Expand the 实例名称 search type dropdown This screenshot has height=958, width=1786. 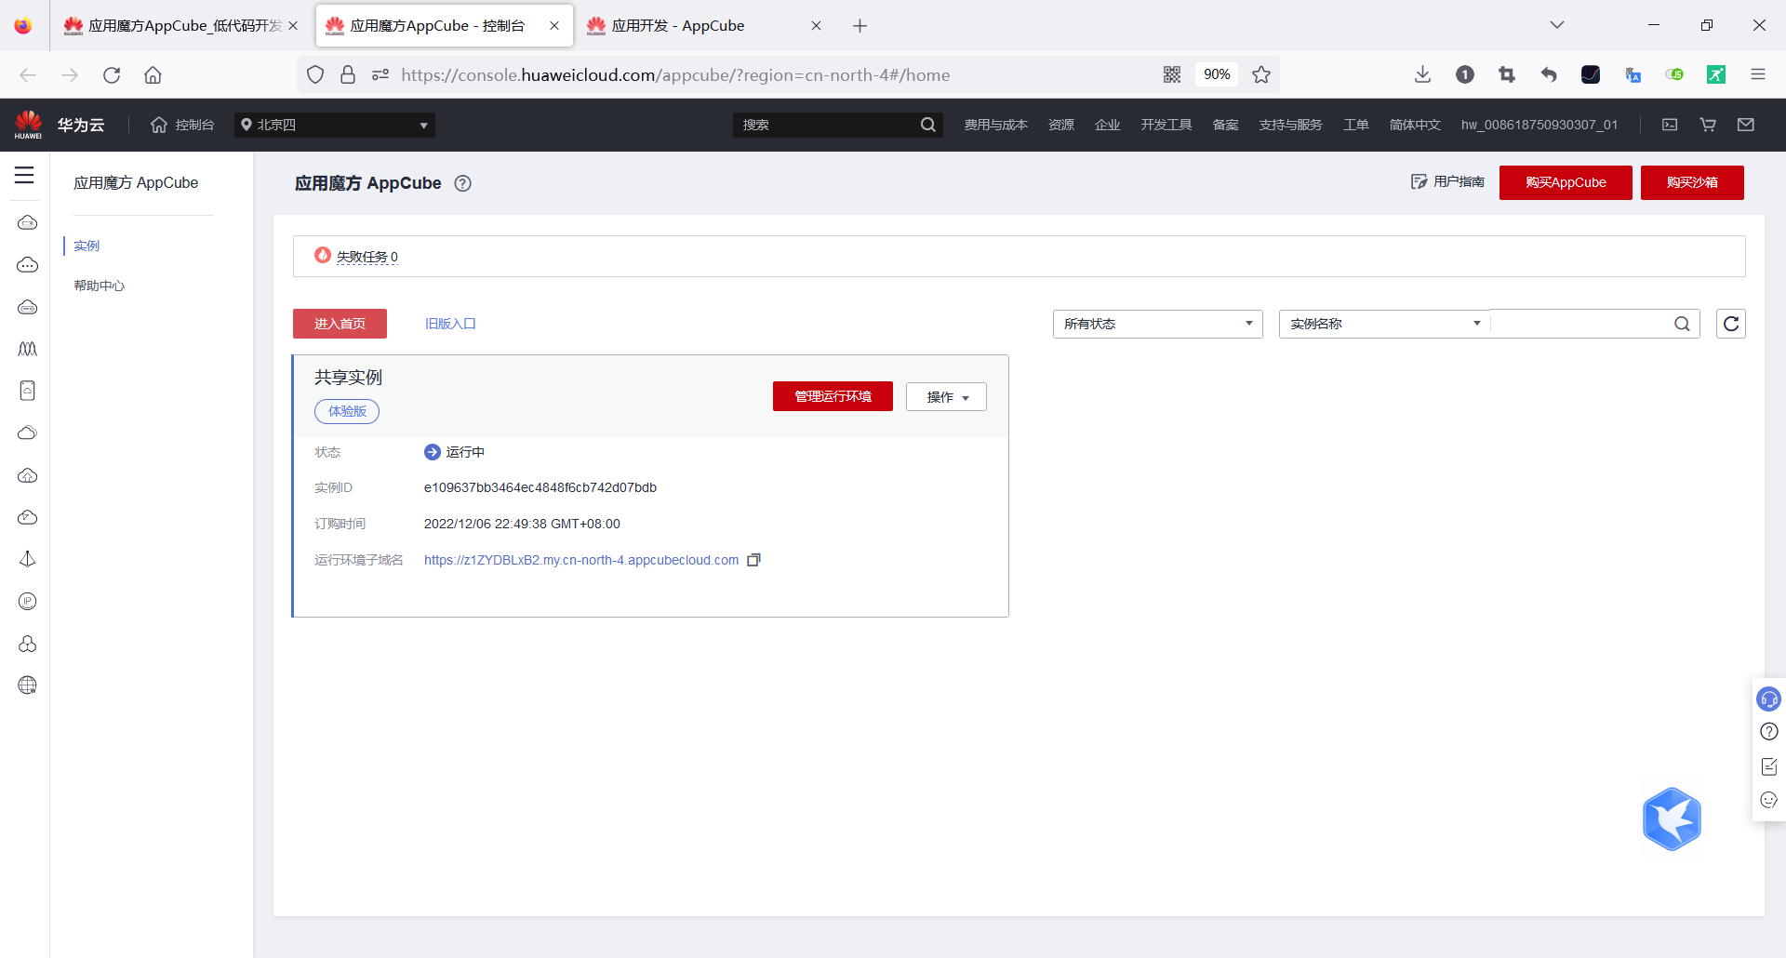(x=1384, y=324)
